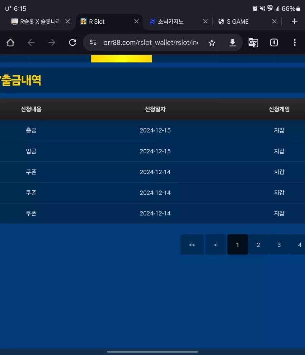Click the 입금 row entry
The image size is (305, 355).
[x=31, y=151]
